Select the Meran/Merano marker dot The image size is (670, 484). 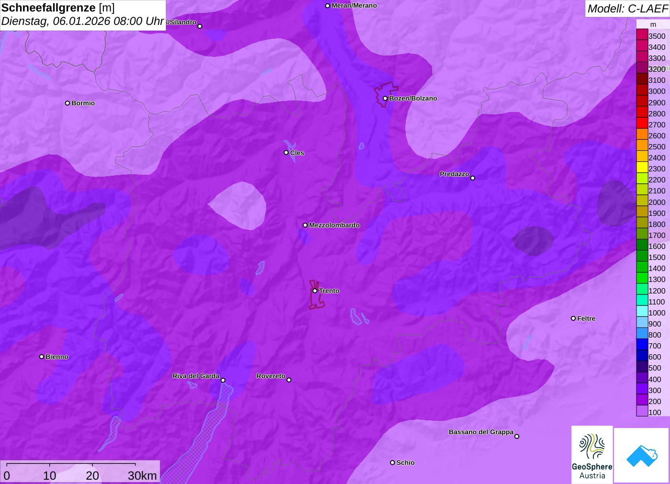328,6
